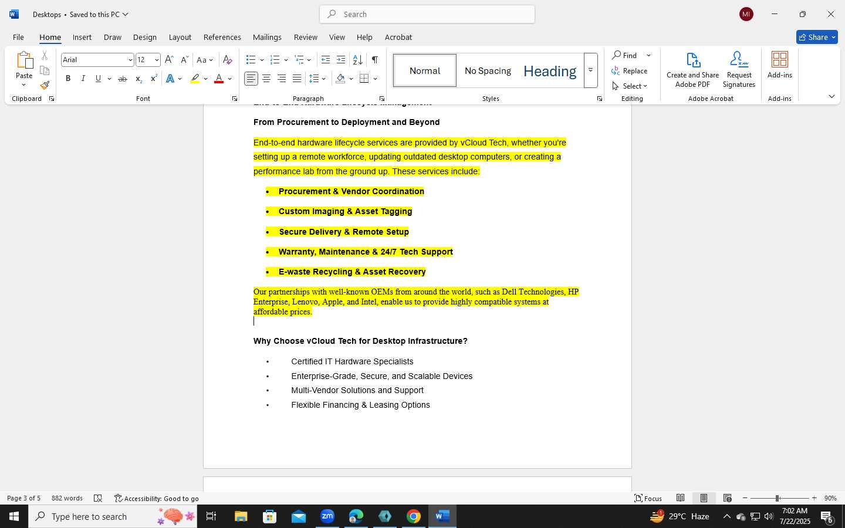The image size is (845, 528).
Task: Toggle Bold formatting
Action: pyautogui.click(x=68, y=79)
